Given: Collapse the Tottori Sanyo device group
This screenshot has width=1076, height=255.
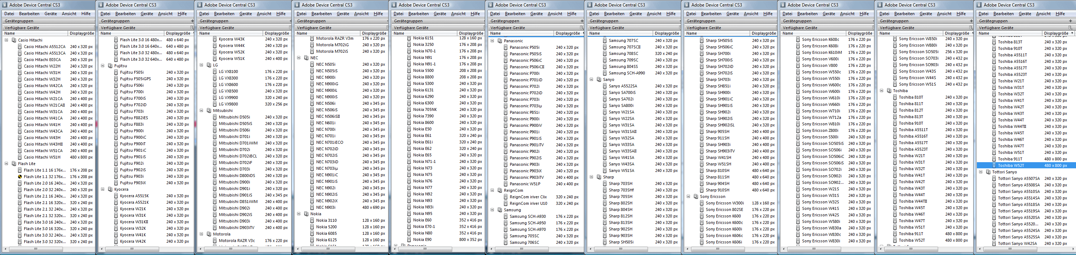Looking at the screenshot, I should pyautogui.click(x=980, y=172).
